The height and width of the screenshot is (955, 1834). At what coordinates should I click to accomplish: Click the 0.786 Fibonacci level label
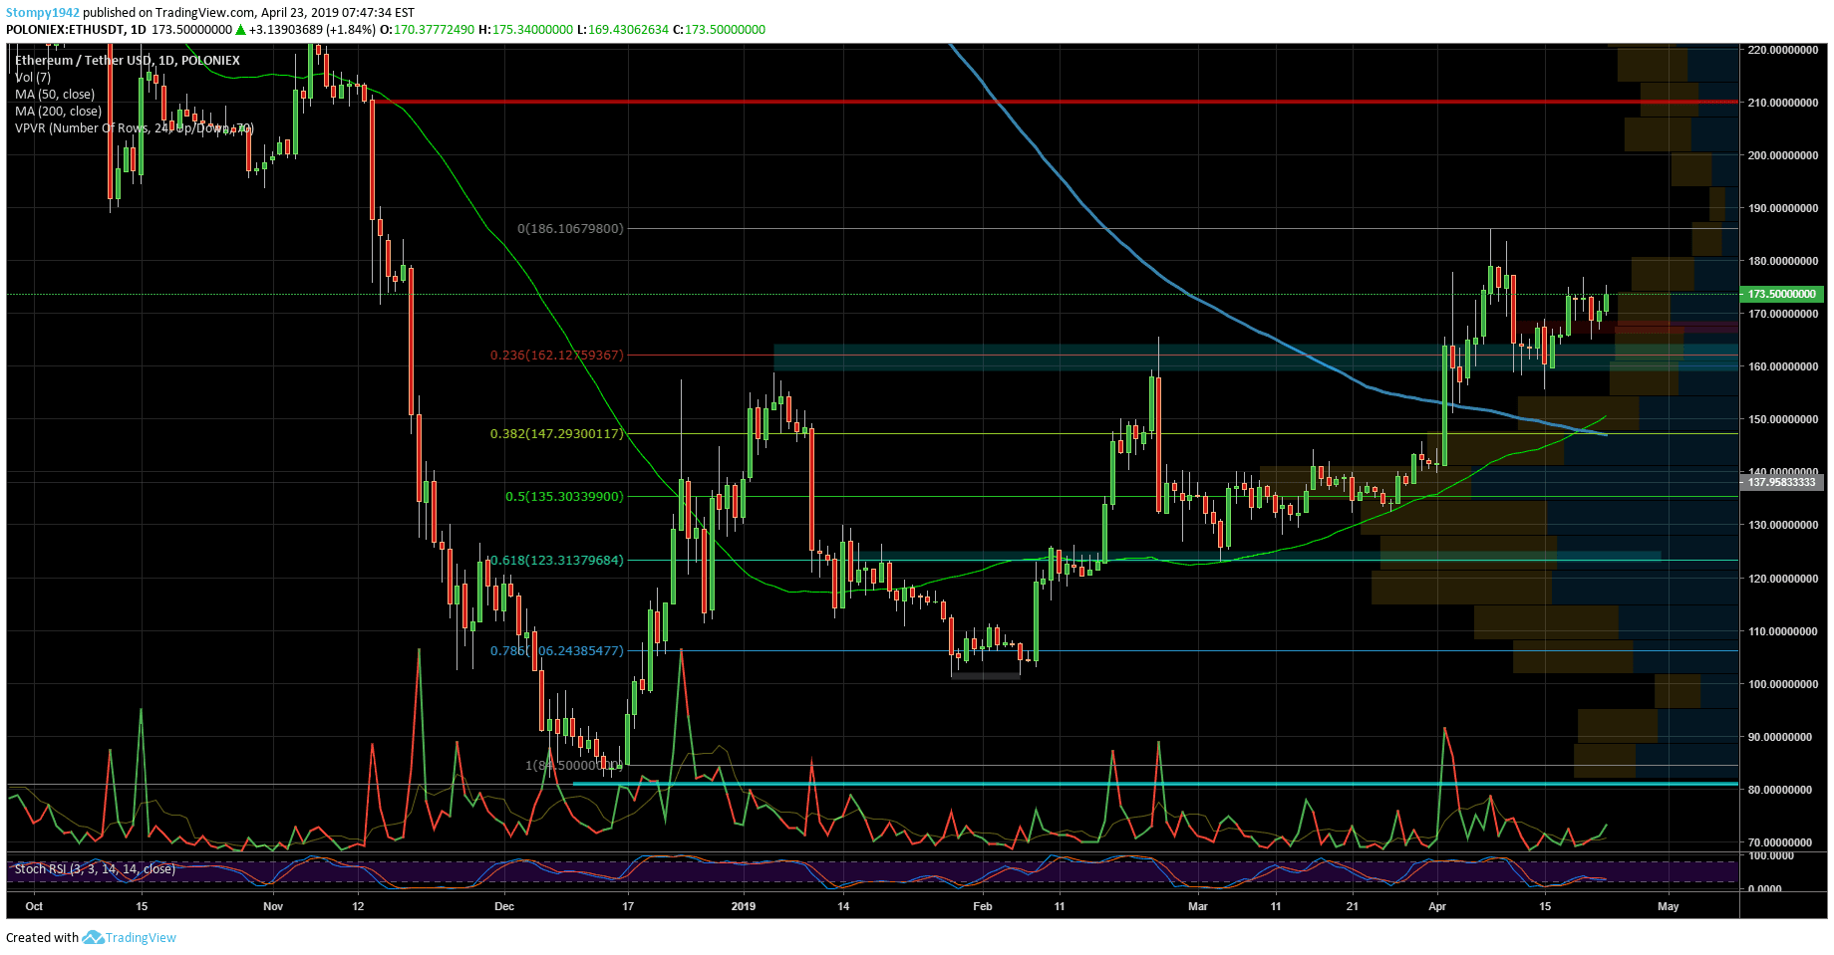(x=557, y=651)
